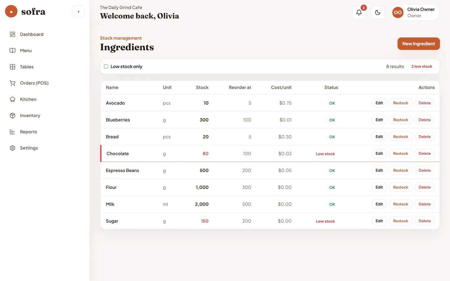This screenshot has width=450, height=281.
Task: Restock Avocado
Action: click(401, 103)
